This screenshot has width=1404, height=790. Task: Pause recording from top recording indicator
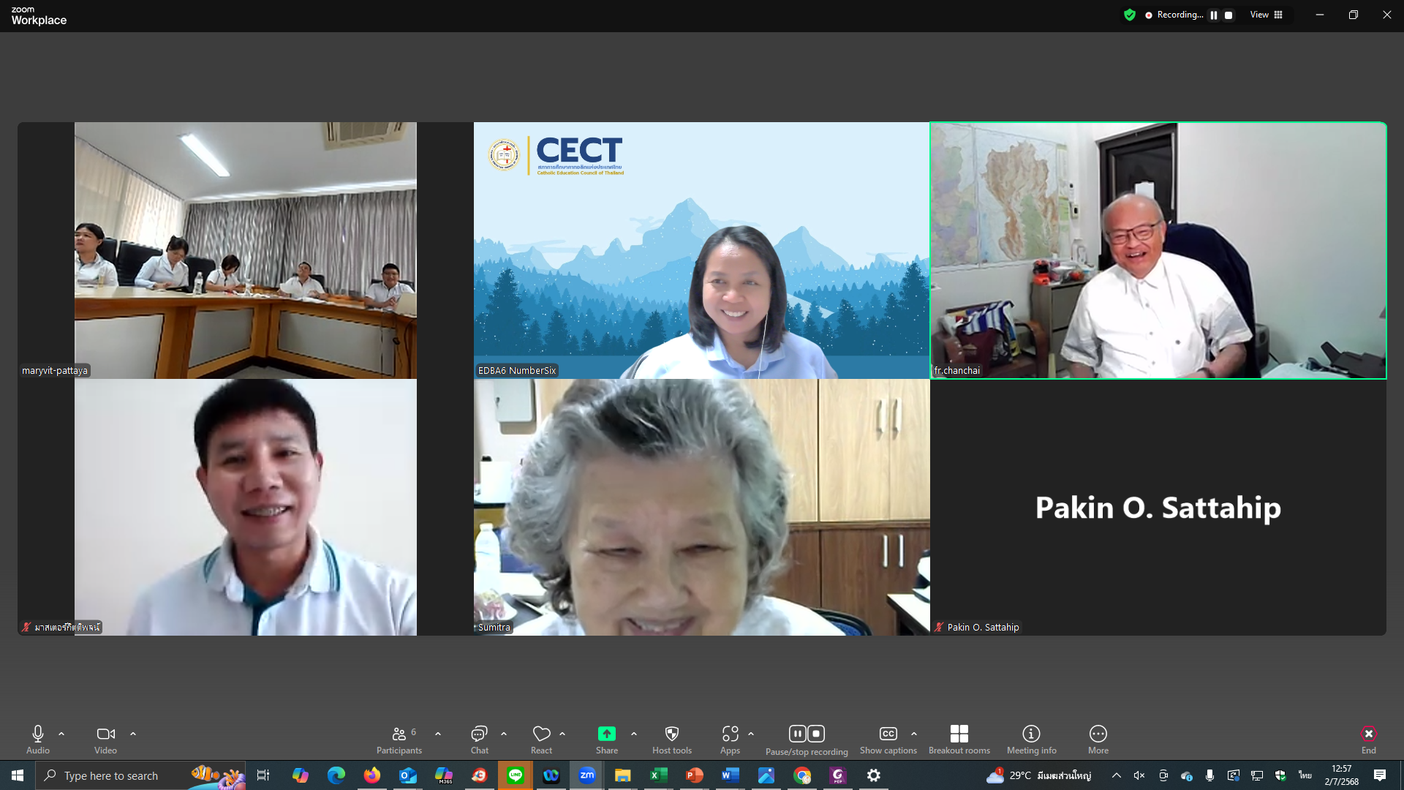pos(1214,15)
